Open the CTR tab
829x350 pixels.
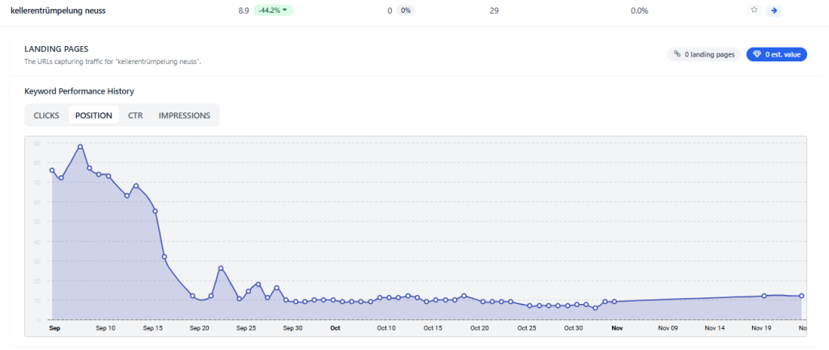point(135,116)
